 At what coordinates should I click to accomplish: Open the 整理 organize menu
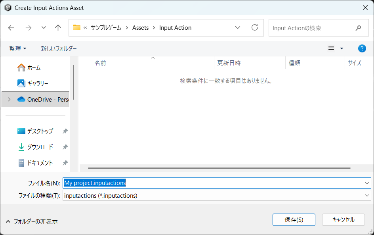tap(18, 48)
